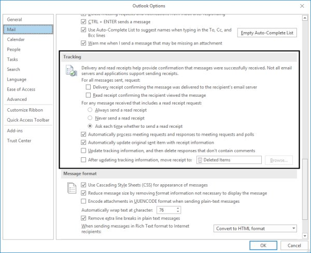The width and height of the screenshot is (311, 253).
Task: Open the Tasks options category
Action: click(28, 59)
